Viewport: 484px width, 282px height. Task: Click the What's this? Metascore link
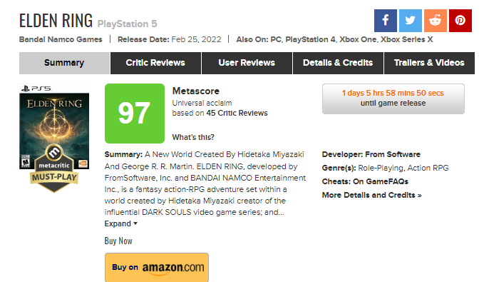pos(193,137)
